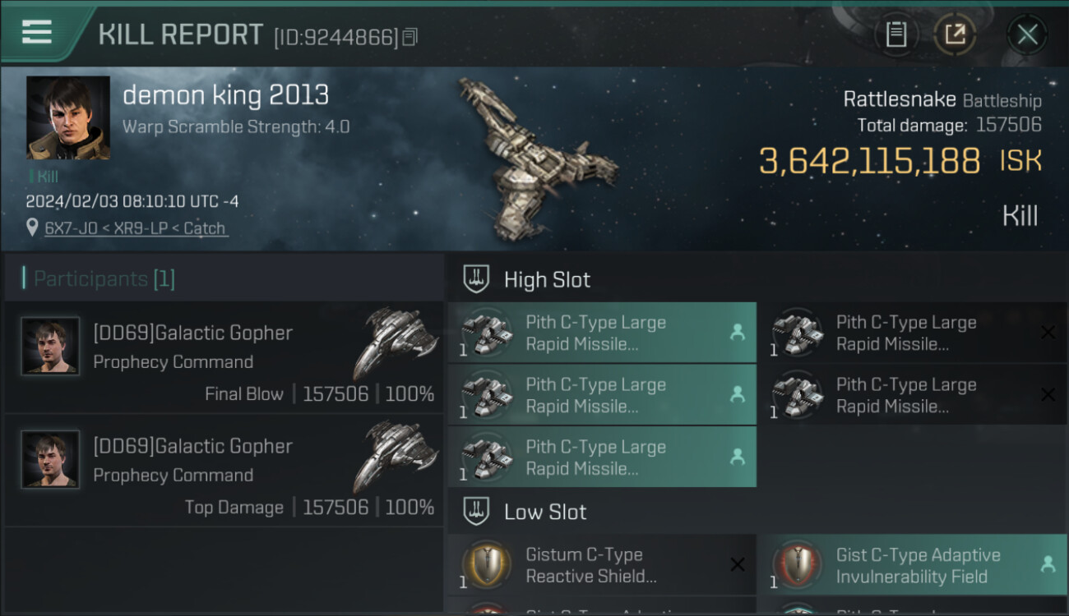The image size is (1069, 616).
Task: Open the clipboard notes icon
Action: [895, 34]
